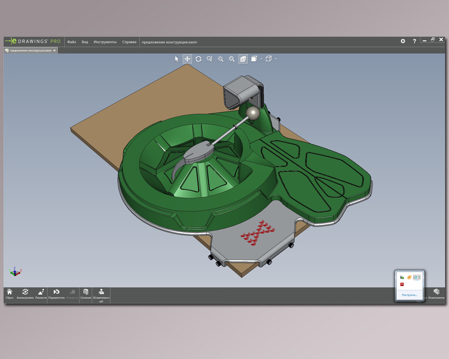Viewport: 449px width, 359px height.
Task: Open the Компоненты panel
Action: (437, 294)
